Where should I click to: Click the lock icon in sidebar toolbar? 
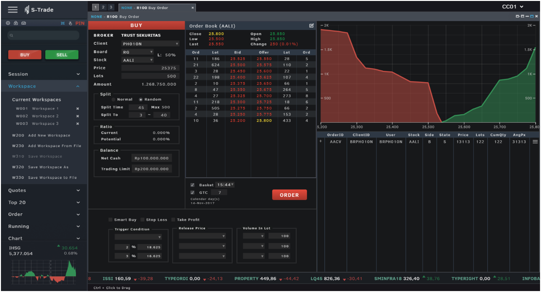coord(16,23)
